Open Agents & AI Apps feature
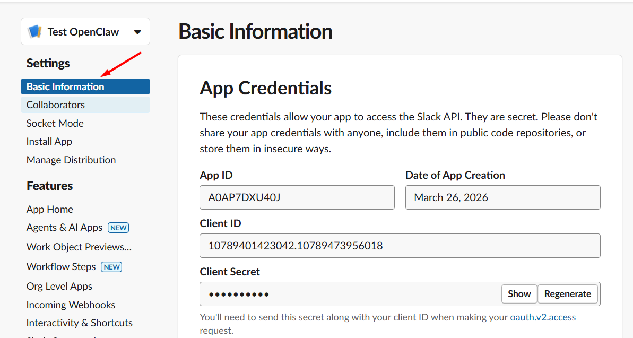Viewport: 633px width, 338px height. (64, 227)
